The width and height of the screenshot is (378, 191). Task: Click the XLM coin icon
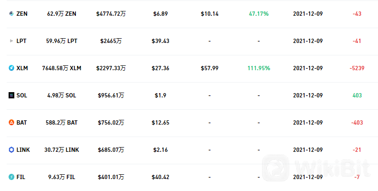point(11,68)
